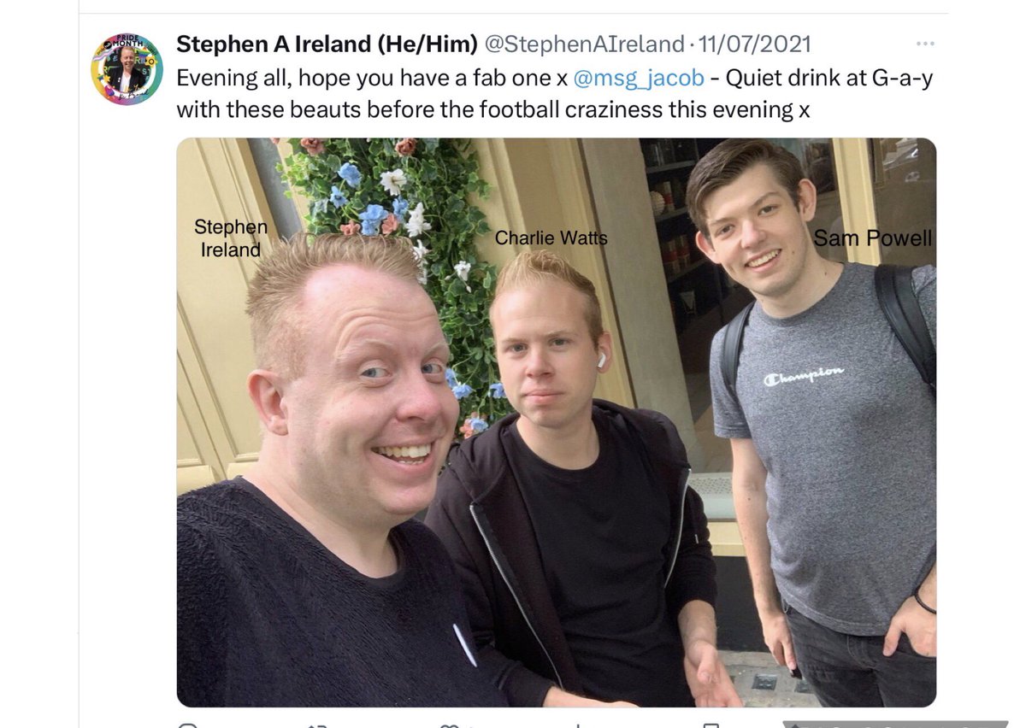This screenshot has height=728, width=1026.
Task: Click the 'Stephen Ireland' caption in the photo
Action: coord(231,238)
